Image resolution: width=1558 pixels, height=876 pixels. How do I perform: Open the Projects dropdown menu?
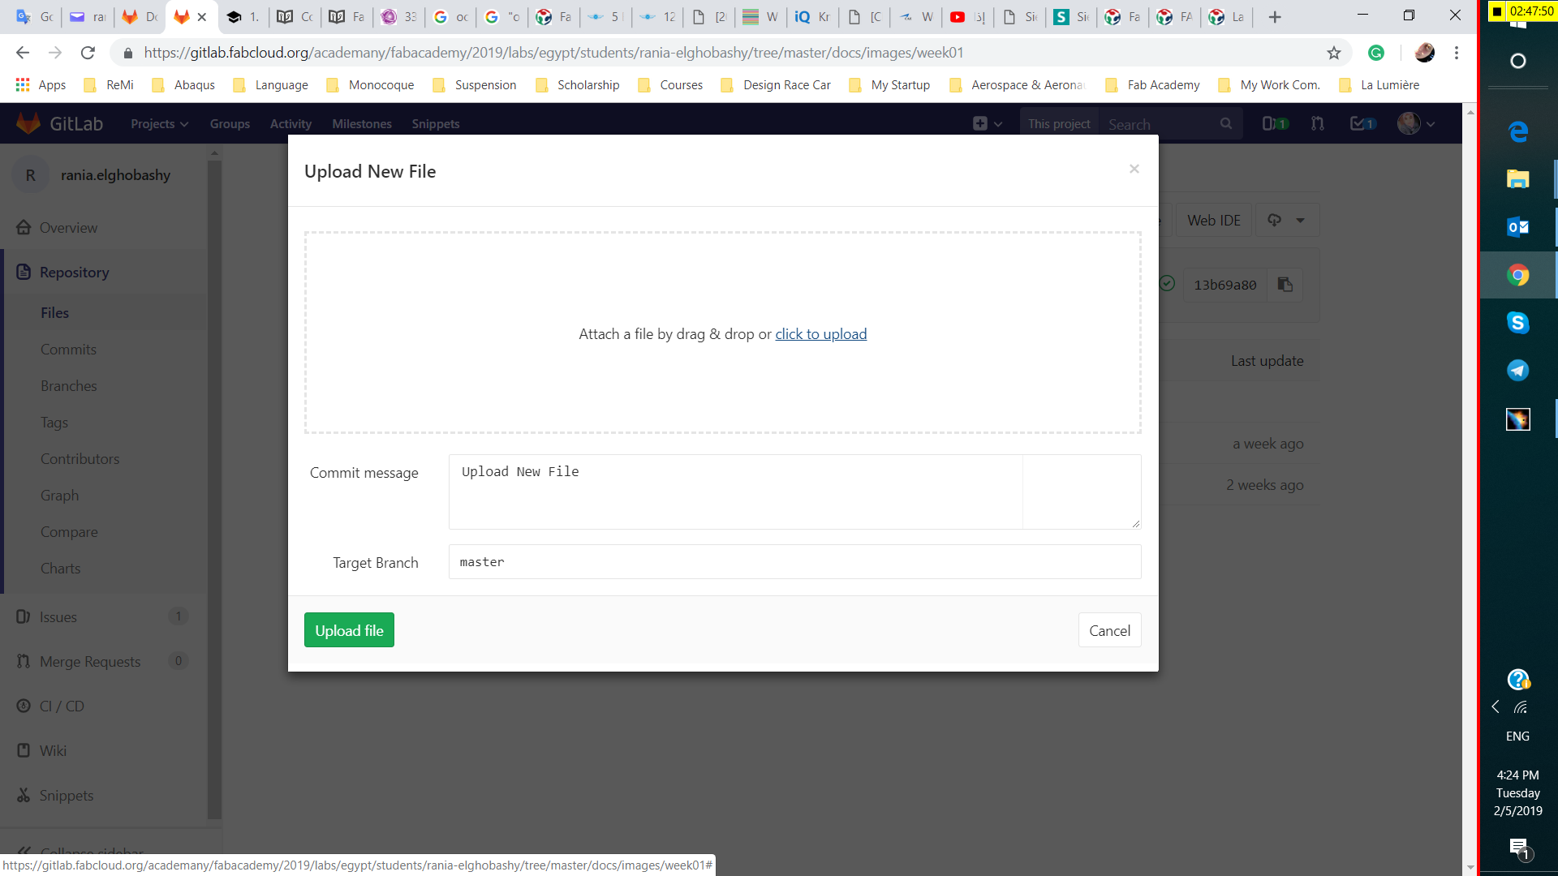[x=159, y=123]
